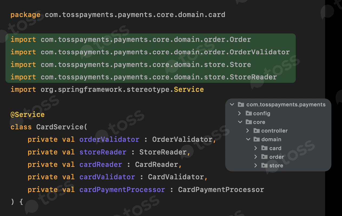Select the card tree label
342x216 pixels.
click(x=275, y=148)
